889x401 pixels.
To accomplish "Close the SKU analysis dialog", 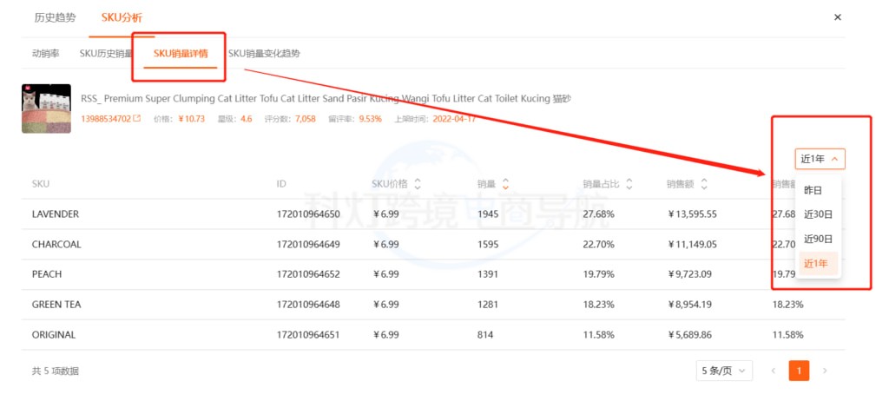I will [x=838, y=17].
